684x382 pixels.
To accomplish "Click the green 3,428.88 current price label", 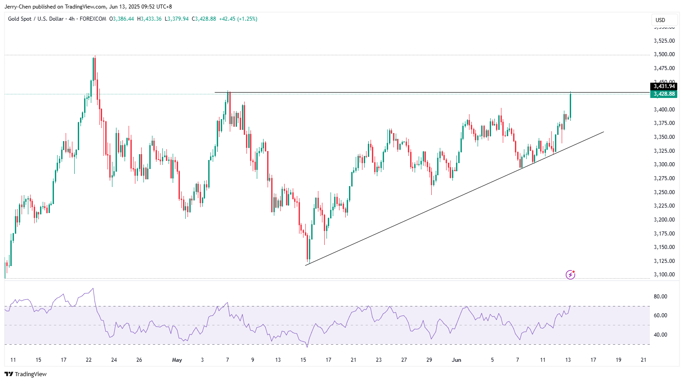I will pos(664,94).
